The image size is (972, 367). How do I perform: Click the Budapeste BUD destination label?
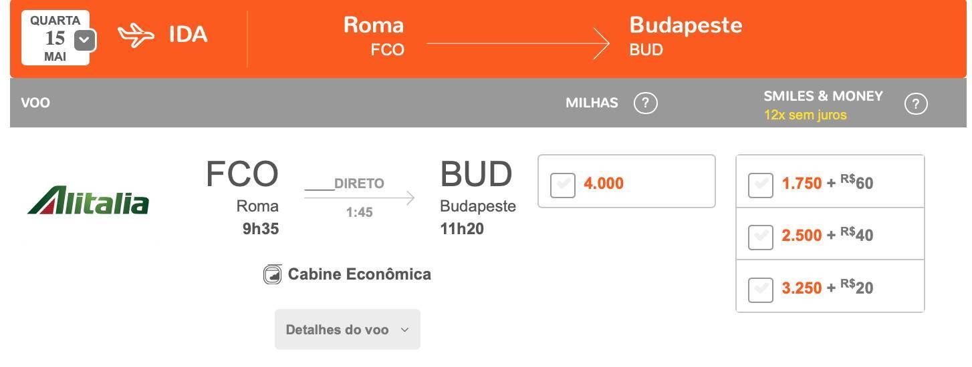coord(686,35)
